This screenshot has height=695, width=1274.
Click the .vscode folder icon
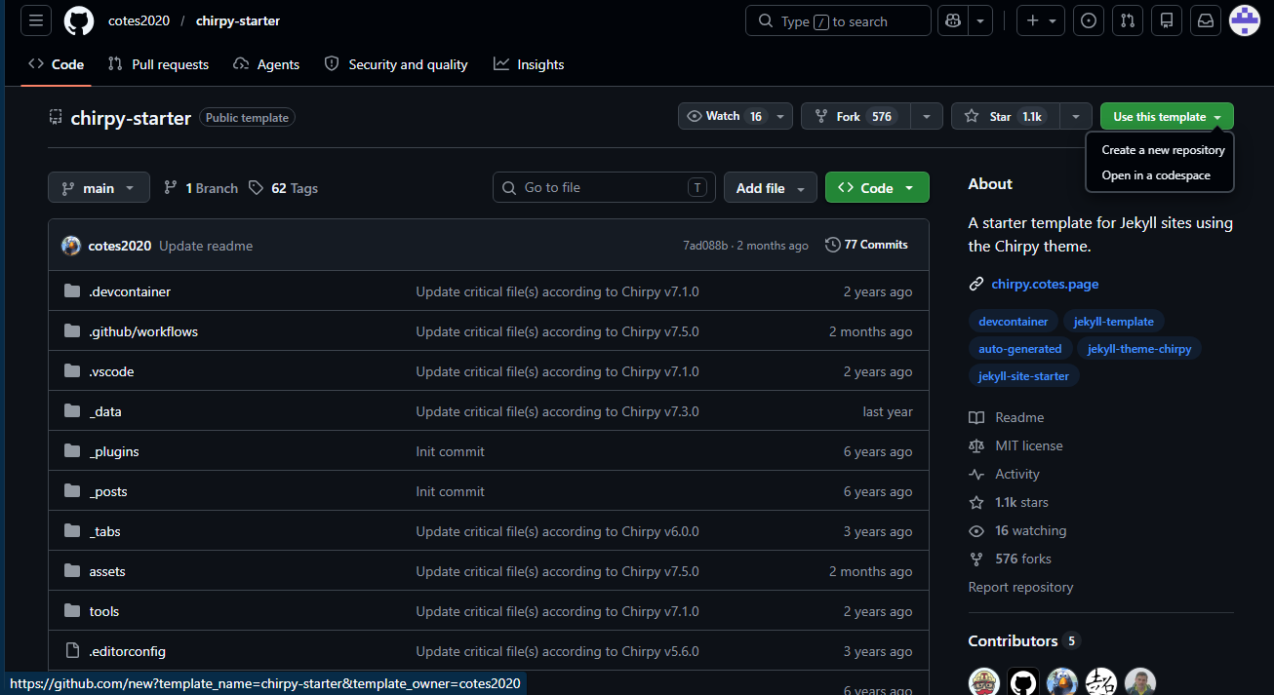72,371
